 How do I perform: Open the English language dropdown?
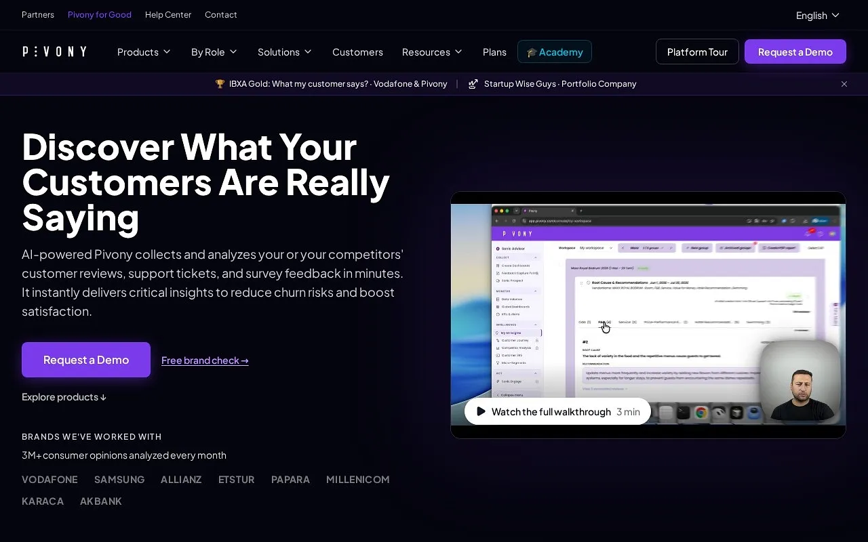click(x=817, y=15)
